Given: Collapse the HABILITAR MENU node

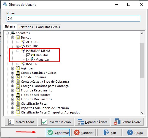Looking at the screenshot, I should click(x=18, y=51).
